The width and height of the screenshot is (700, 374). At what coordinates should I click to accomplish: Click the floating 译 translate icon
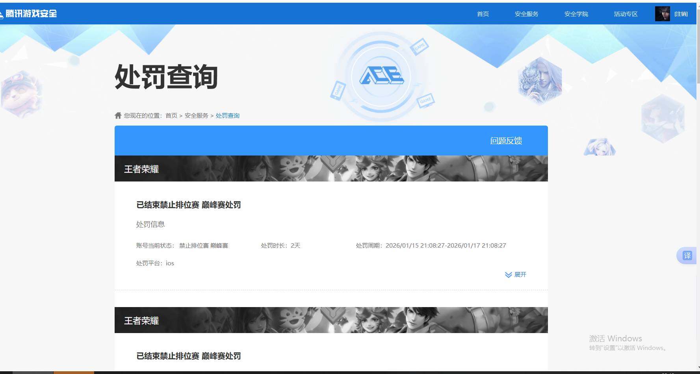click(688, 256)
